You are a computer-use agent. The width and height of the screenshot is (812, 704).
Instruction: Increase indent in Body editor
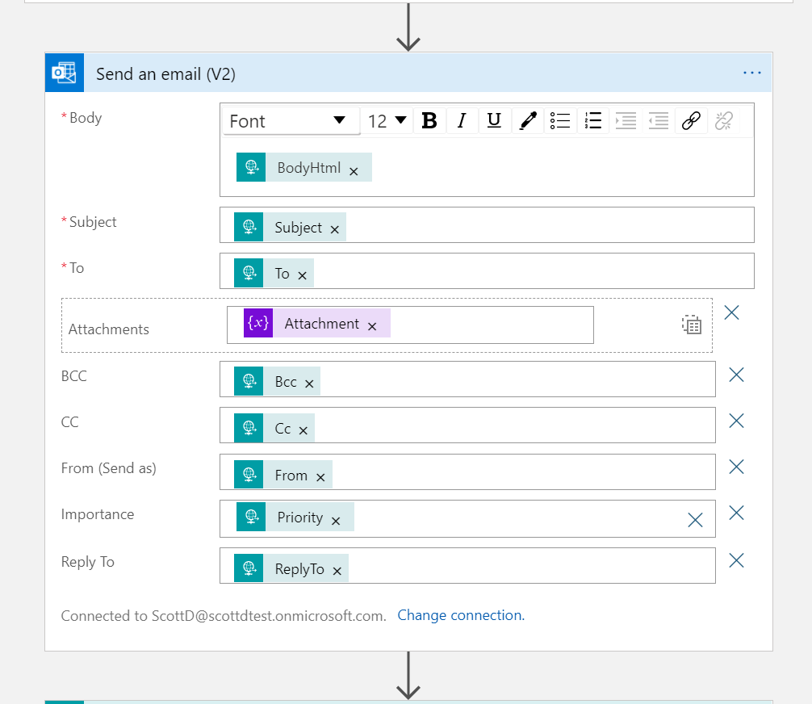tap(626, 121)
